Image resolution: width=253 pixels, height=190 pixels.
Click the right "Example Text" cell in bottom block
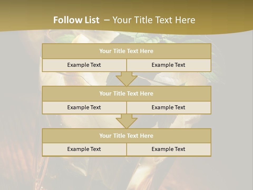point(168,149)
